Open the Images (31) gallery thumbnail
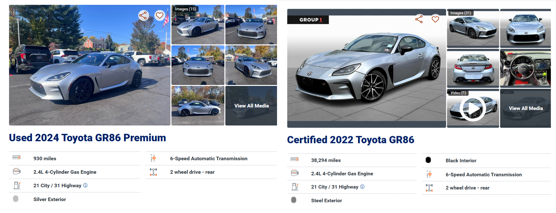Screen dimensions: 556x213 pyautogui.click(x=473, y=28)
